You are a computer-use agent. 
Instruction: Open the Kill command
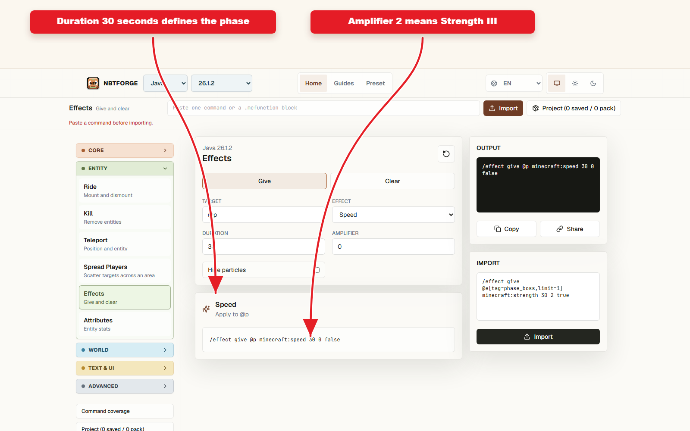[125, 217]
